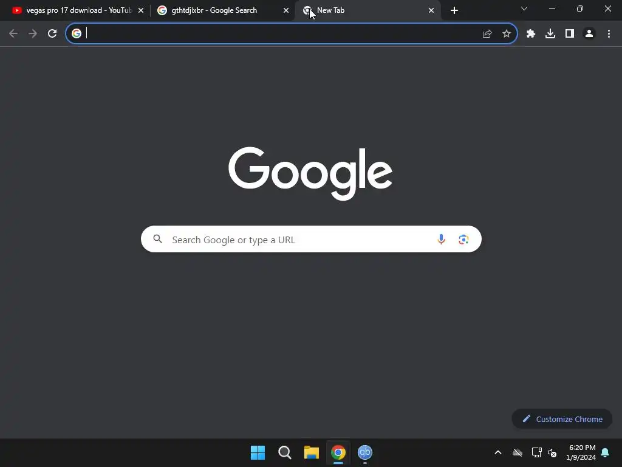Click the Chrome taskbar icon
The width and height of the screenshot is (622, 467).
tap(338, 452)
